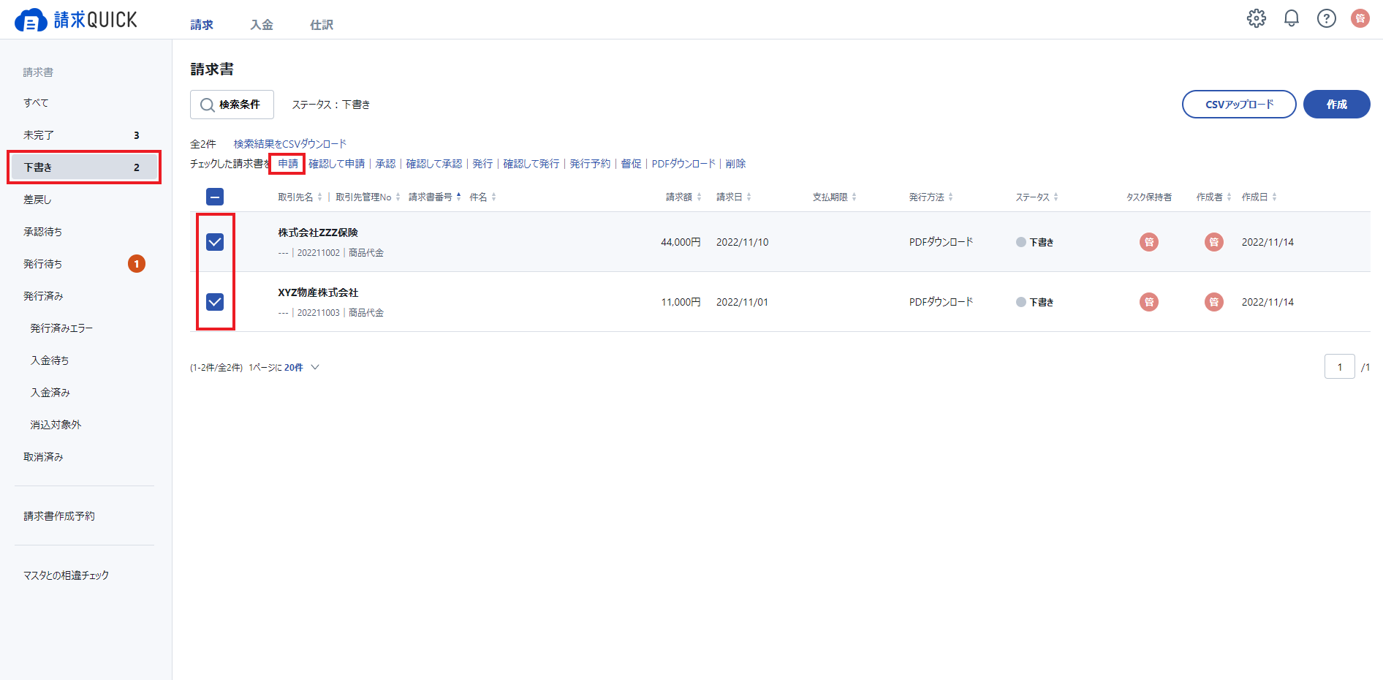Click the 申請 link
The image size is (1383, 680).
click(288, 164)
